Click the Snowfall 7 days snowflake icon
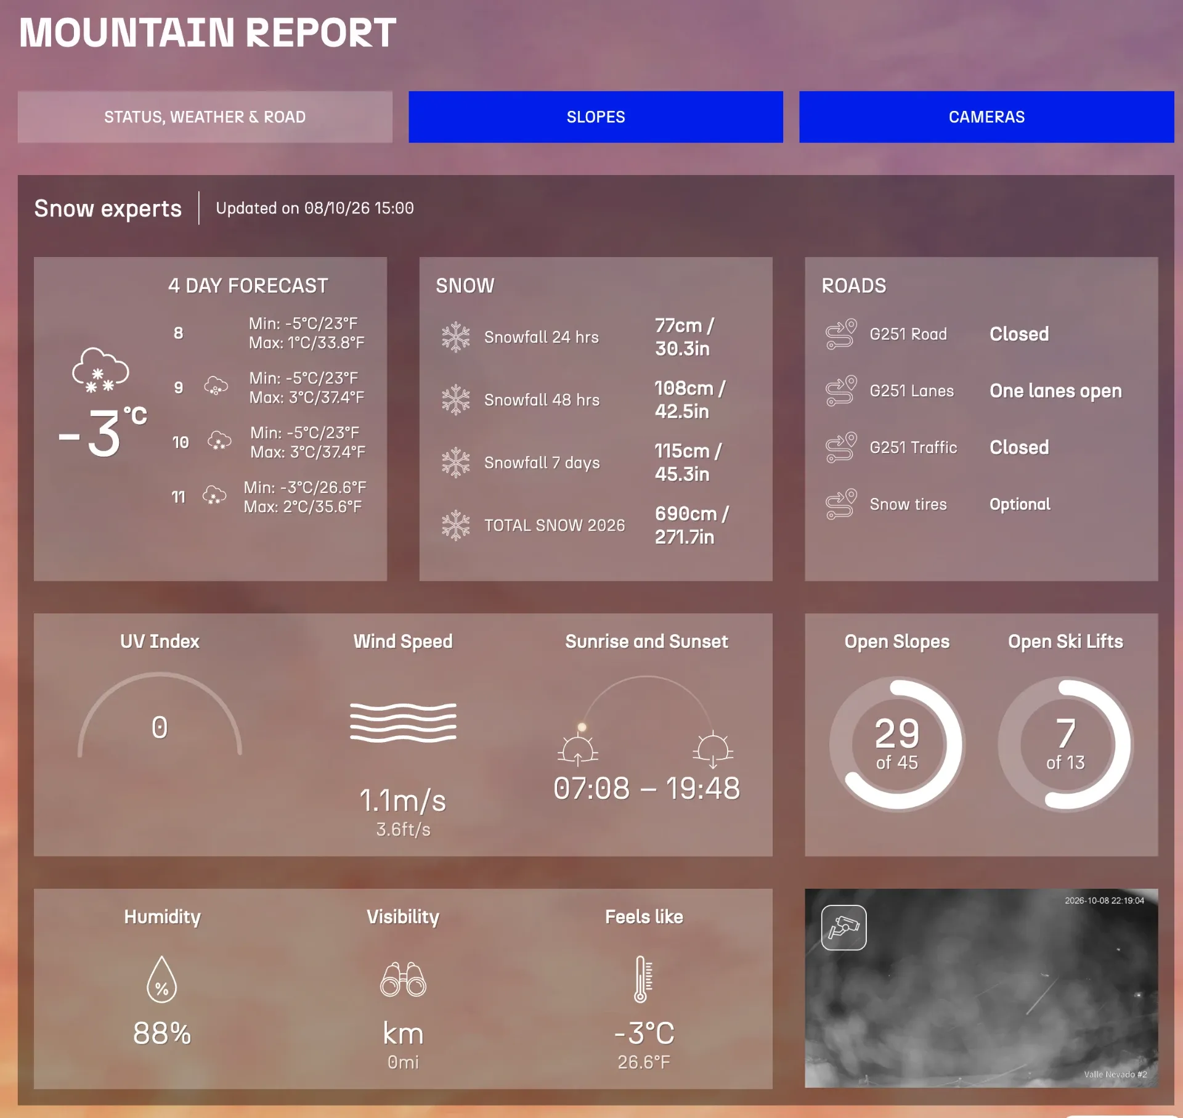The height and width of the screenshot is (1118, 1183). click(x=456, y=463)
